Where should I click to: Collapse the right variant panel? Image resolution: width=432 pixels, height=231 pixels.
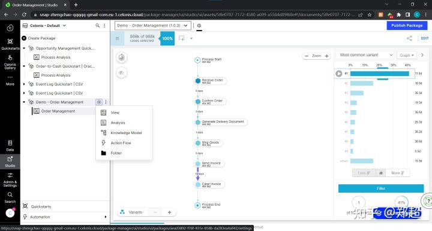coord(422,55)
